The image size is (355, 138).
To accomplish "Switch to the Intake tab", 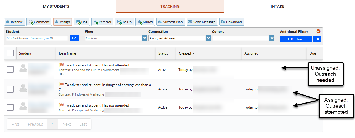I will pos(277,6).
